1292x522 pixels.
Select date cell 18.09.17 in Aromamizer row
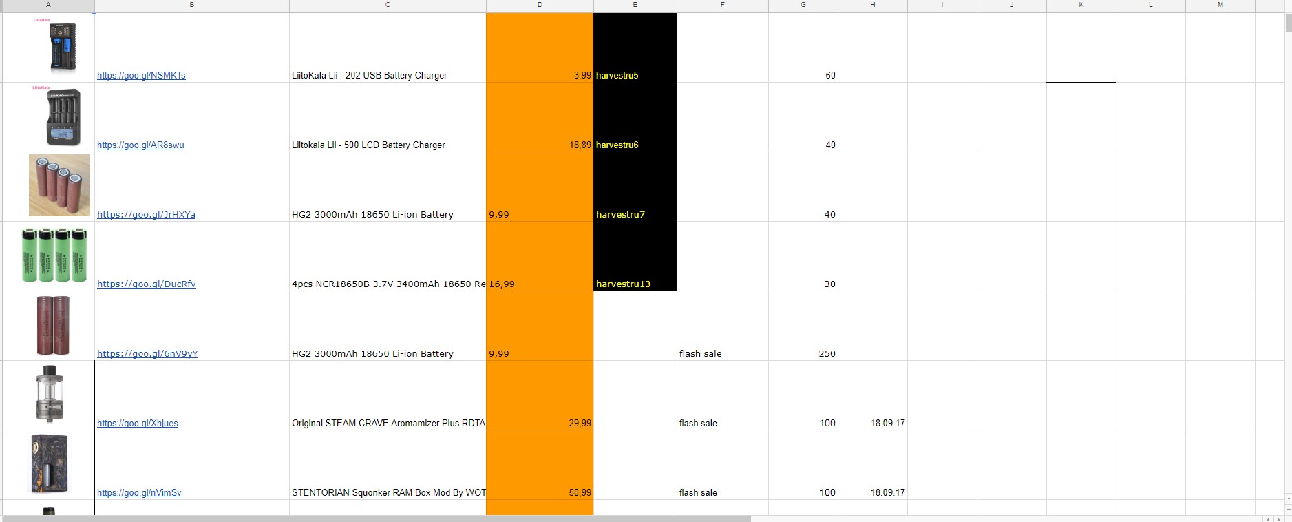coord(873,395)
